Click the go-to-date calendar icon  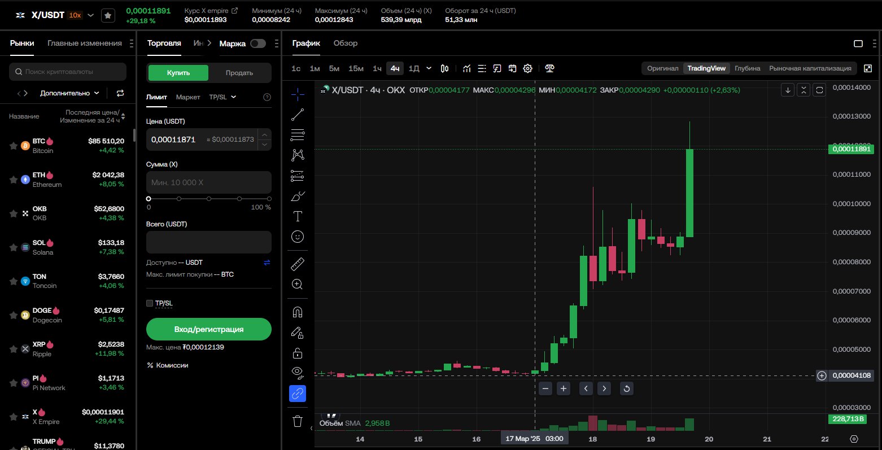512,68
